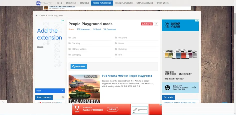The image size is (236, 115).
Task: Click the printers image in HP ad
Action: (180, 54)
